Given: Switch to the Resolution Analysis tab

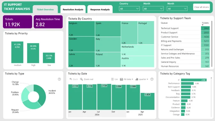Looking at the screenshot, I should tap(73, 9).
